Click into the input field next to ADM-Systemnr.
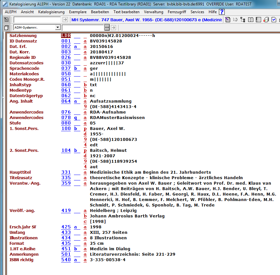The width and height of the screenshot is (280, 275). coord(83,28)
